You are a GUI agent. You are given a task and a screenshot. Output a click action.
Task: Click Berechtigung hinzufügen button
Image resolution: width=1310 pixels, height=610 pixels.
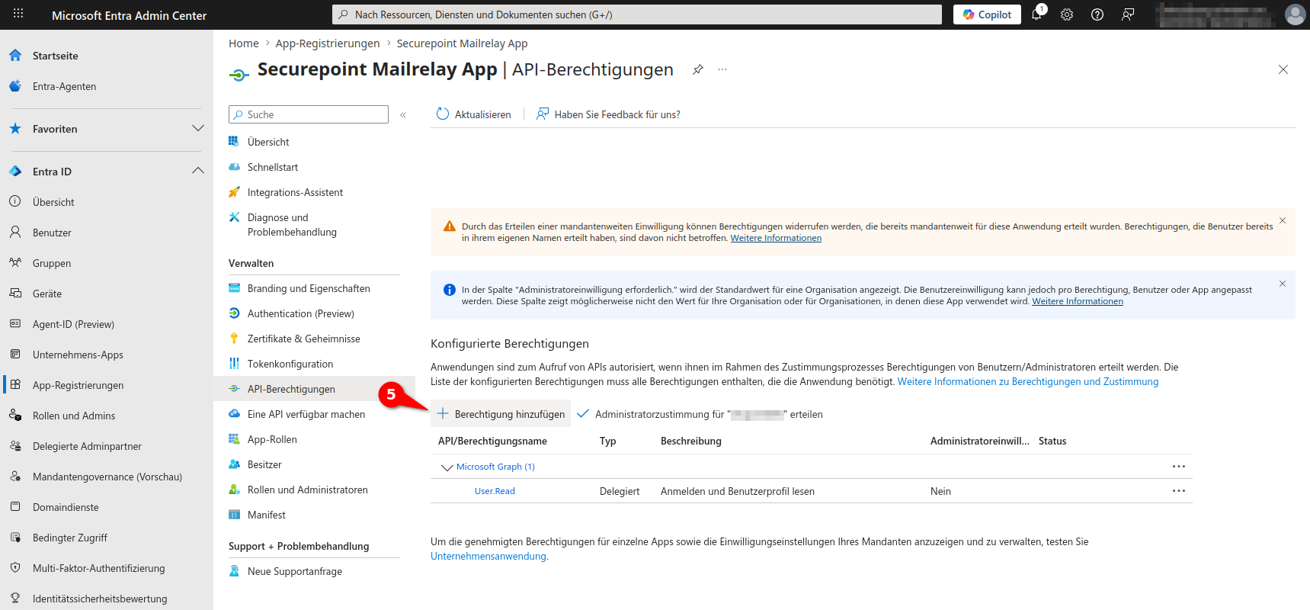(x=501, y=414)
